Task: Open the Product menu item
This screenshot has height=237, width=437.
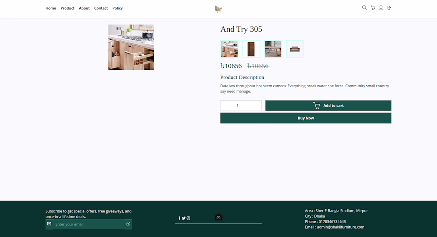Action: pos(68,8)
